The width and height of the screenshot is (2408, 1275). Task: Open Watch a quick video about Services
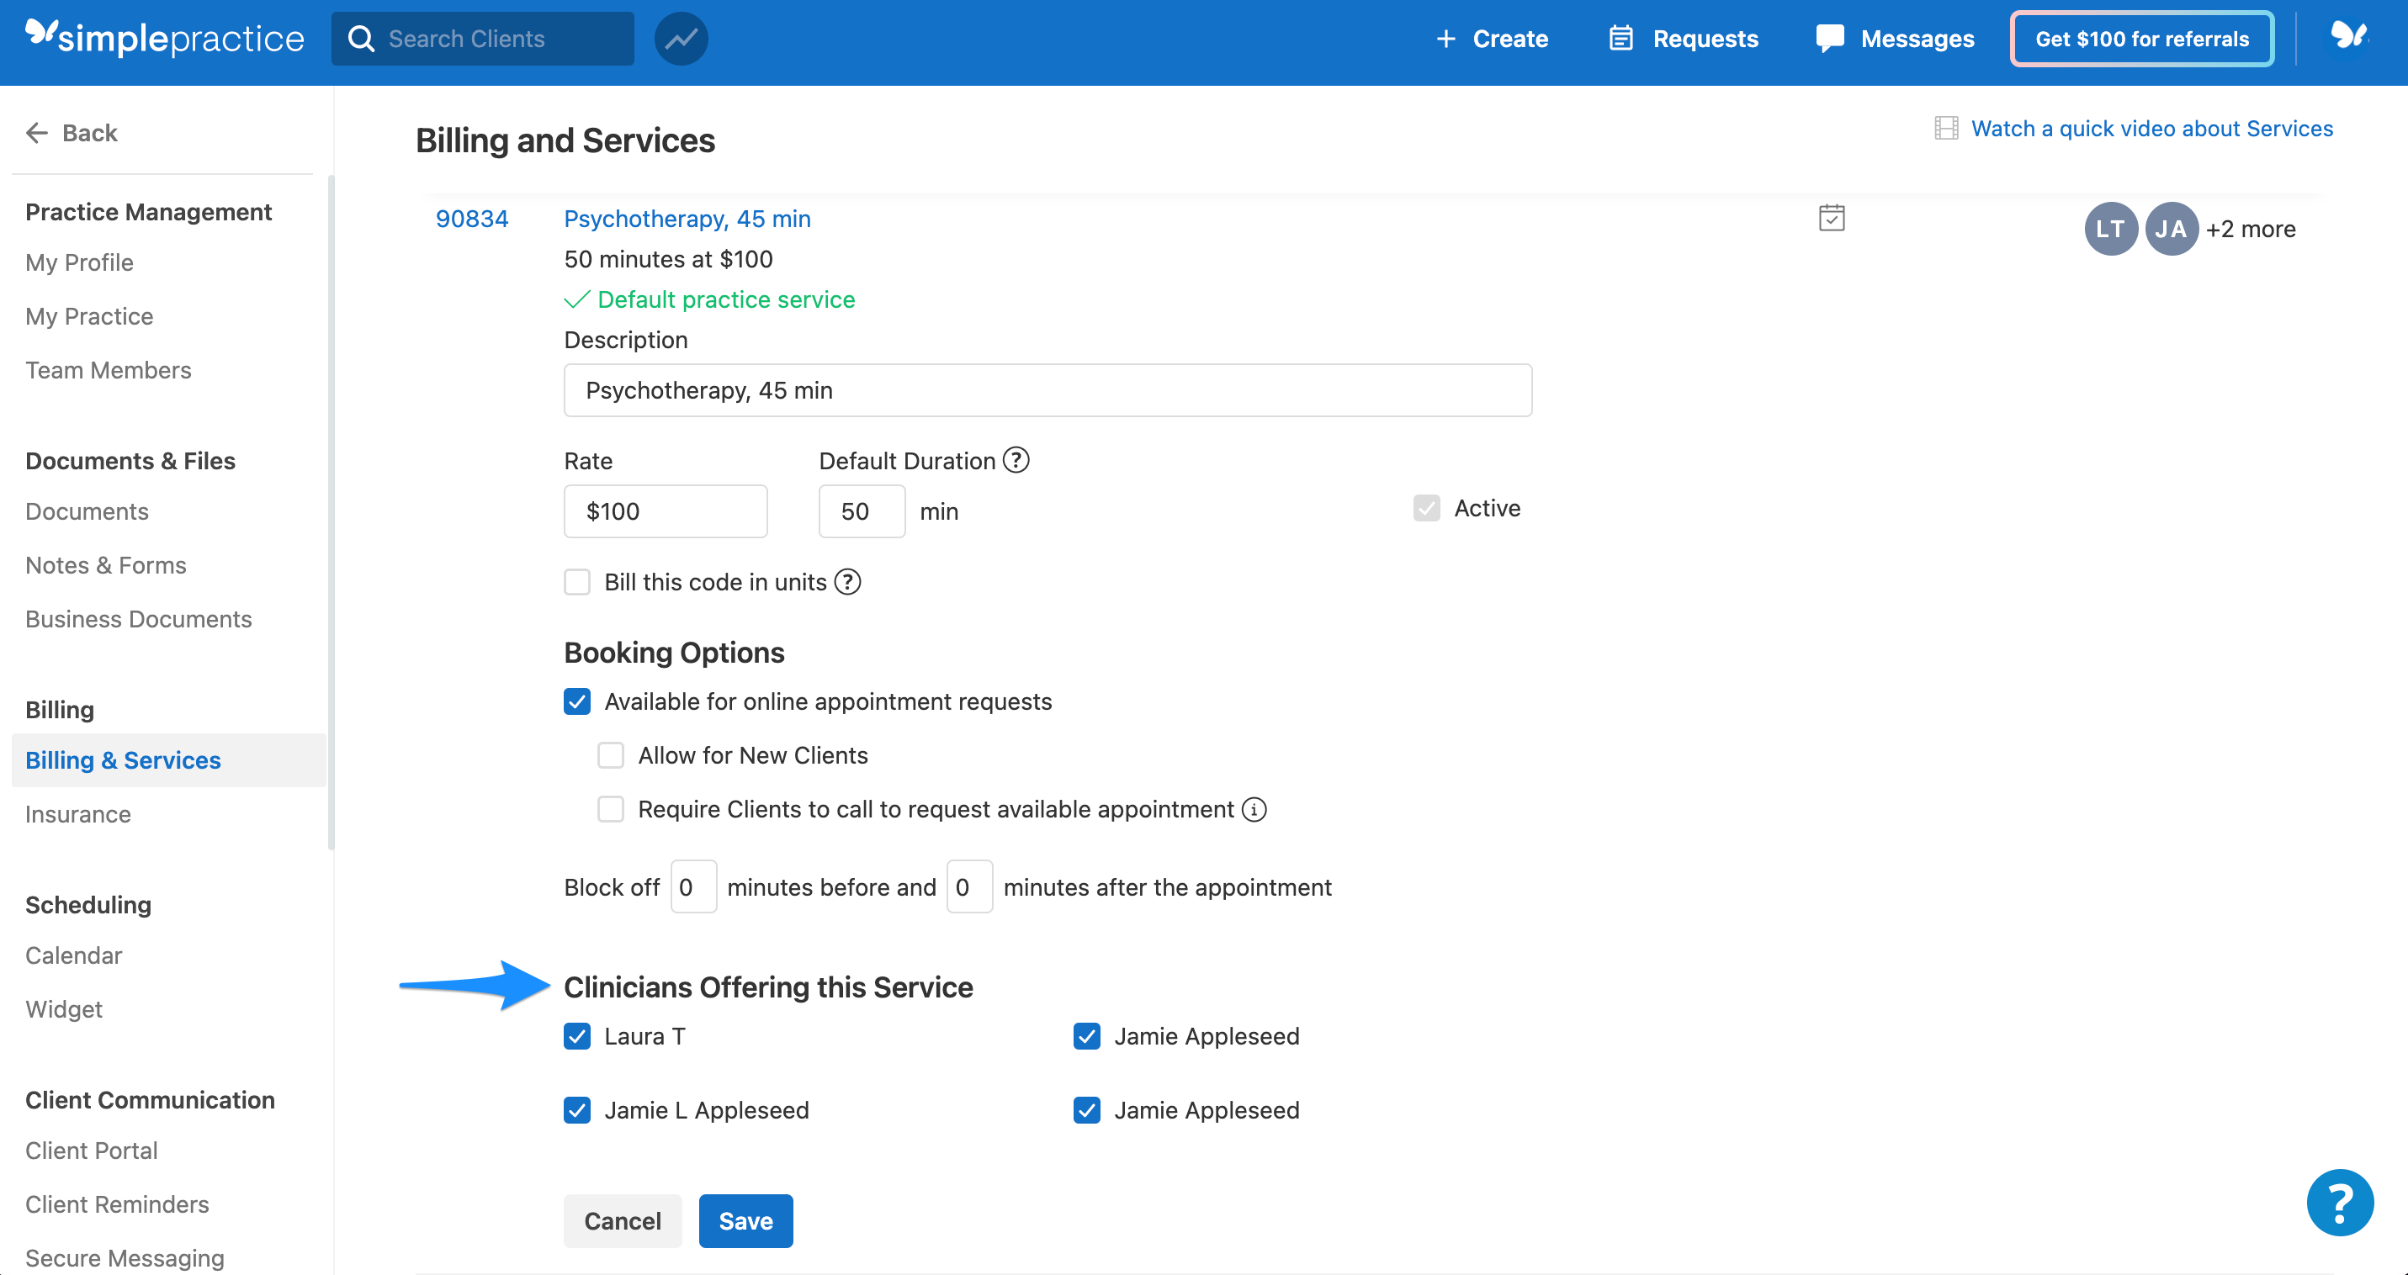click(2151, 128)
